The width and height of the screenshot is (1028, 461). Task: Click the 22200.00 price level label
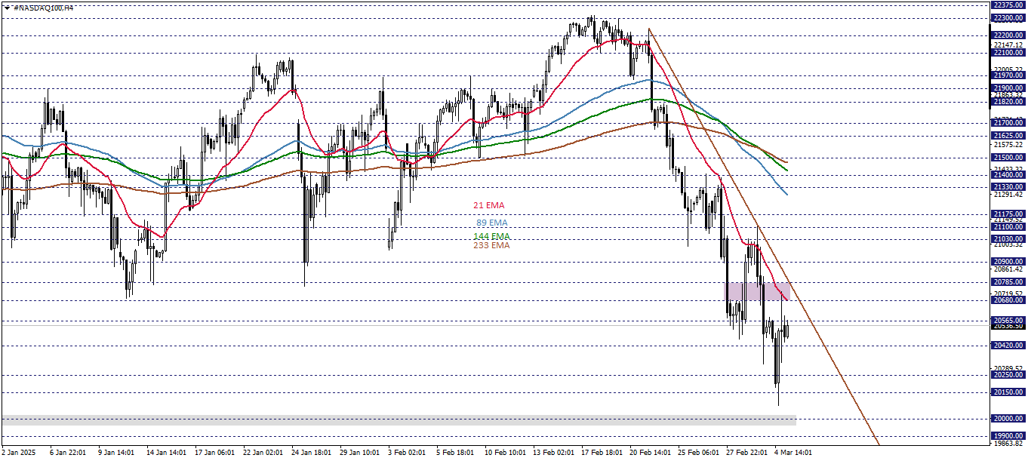1008,35
